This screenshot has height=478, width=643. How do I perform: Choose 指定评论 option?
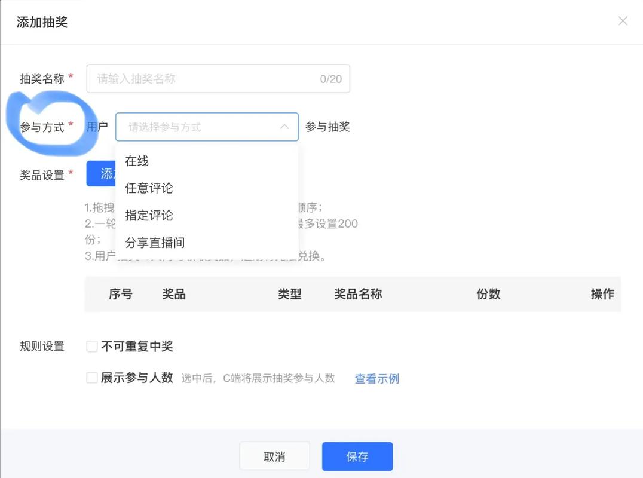click(207, 215)
